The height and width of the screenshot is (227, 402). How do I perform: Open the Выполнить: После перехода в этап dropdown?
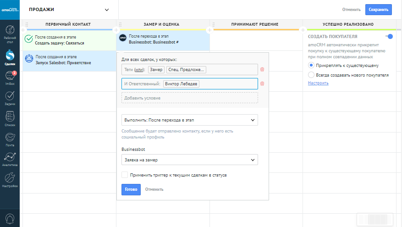189,120
